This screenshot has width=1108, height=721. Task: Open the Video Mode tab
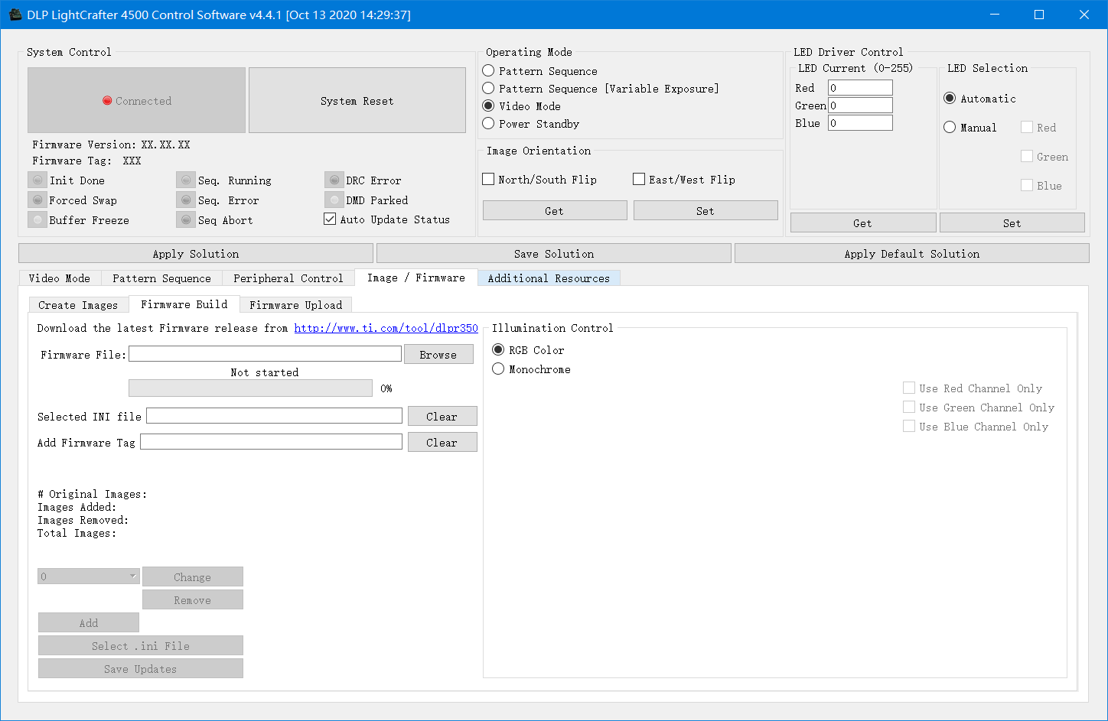[60, 278]
